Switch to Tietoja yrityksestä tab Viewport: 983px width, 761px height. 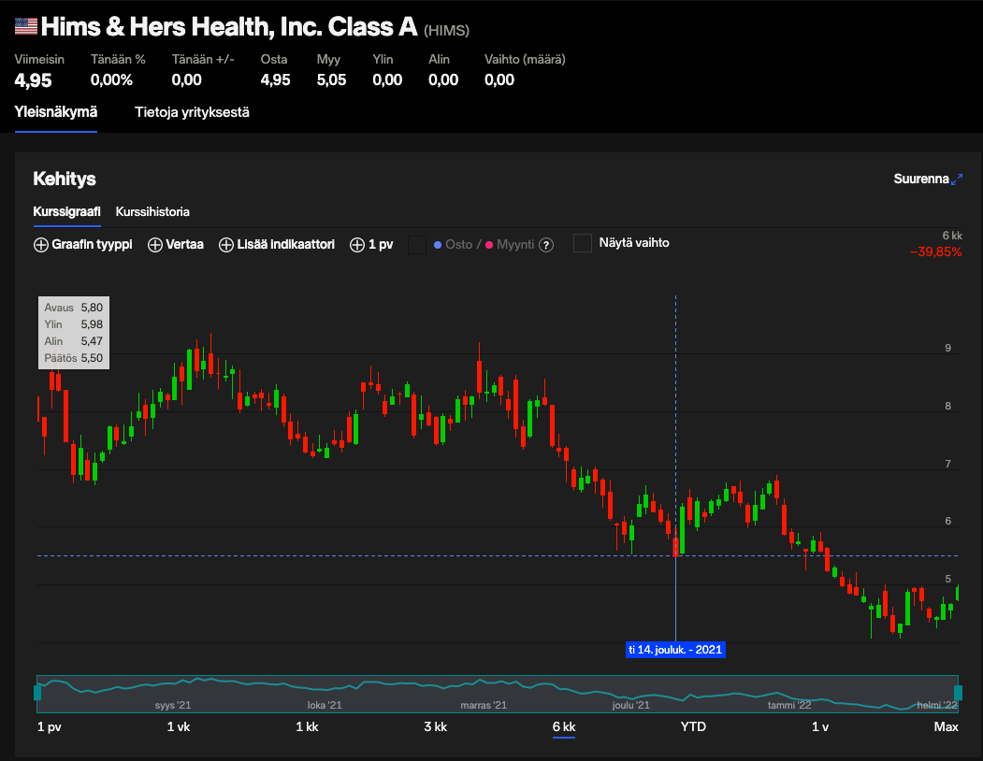tap(192, 112)
